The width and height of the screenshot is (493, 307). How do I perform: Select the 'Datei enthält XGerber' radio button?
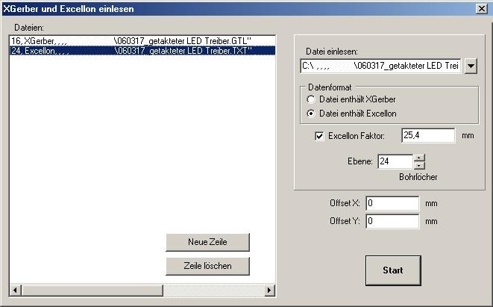(311, 99)
